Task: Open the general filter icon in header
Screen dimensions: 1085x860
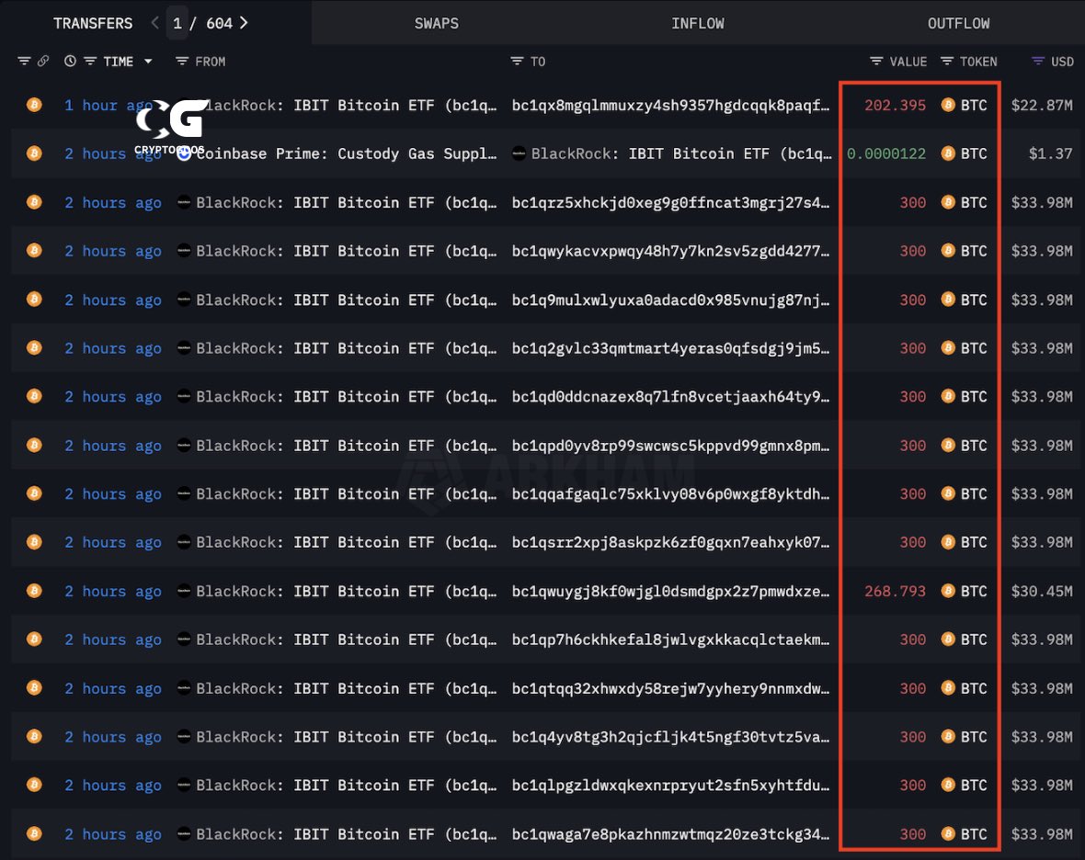Action: [x=24, y=61]
